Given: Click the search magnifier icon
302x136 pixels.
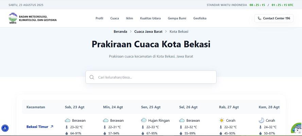Looking at the screenshot, I should [x=92, y=77].
